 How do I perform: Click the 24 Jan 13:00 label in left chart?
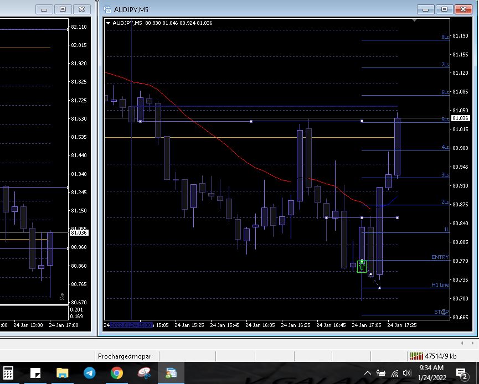(28, 325)
